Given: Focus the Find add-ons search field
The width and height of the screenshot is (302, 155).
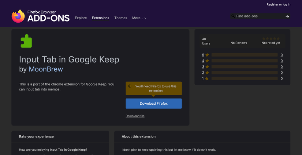Looking at the screenshot, I should pyautogui.click(x=260, y=16).
